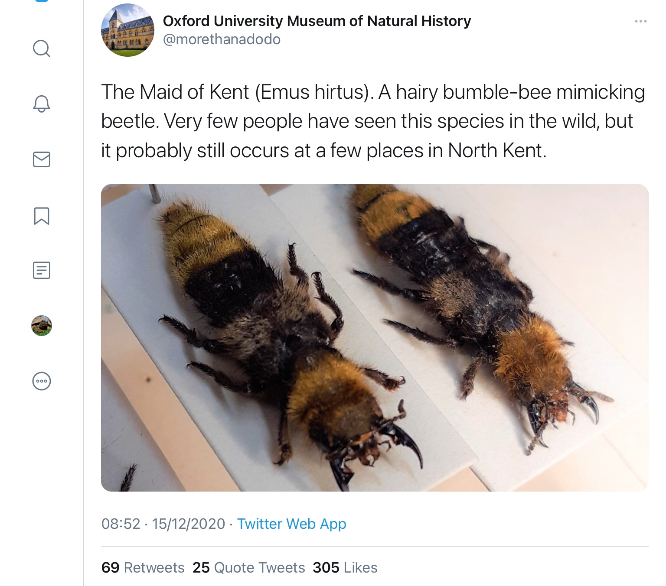Open Lists icon in sidebar
The height and width of the screenshot is (586, 666).
tap(42, 270)
